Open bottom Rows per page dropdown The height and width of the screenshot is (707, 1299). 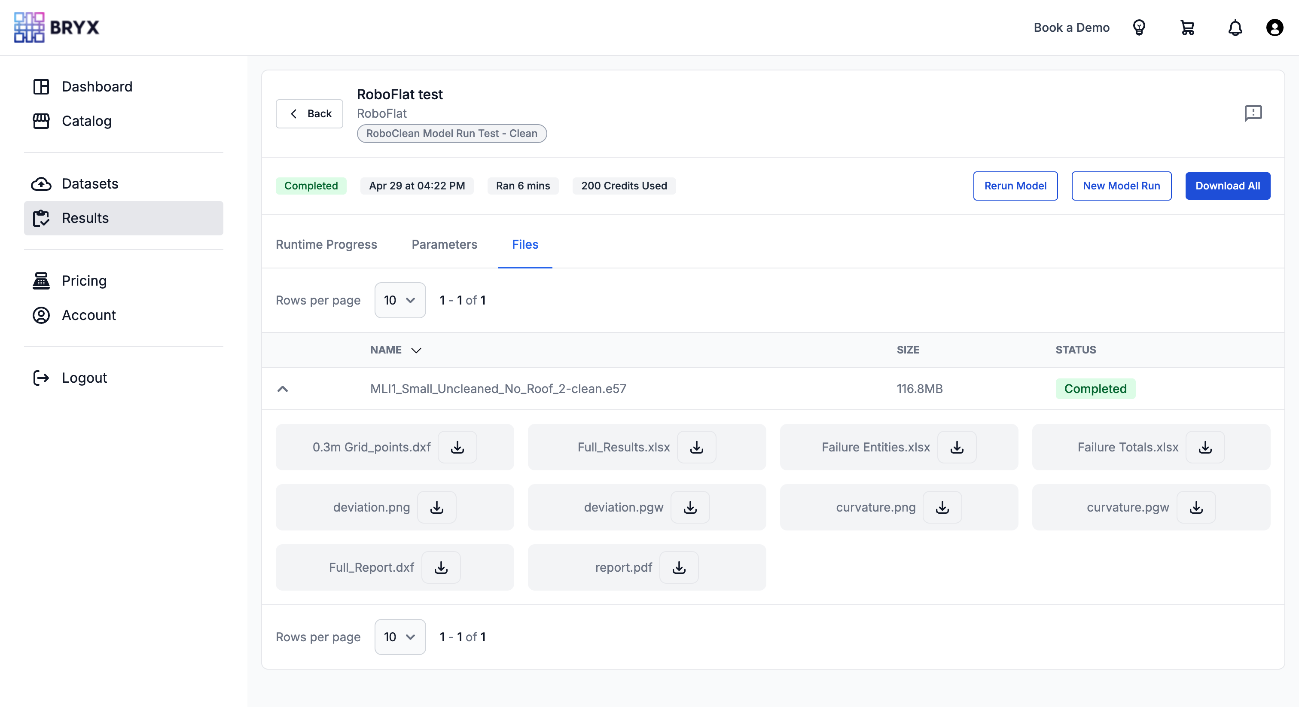pos(399,637)
